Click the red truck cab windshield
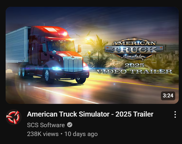Image resolution: width=182 pixels, height=144 pixels. pos(61,46)
